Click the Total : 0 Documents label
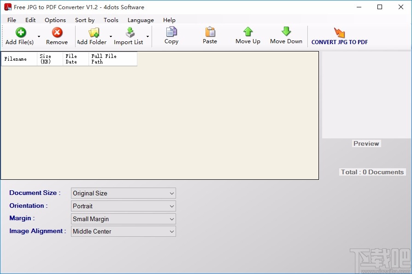 (x=372, y=172)
